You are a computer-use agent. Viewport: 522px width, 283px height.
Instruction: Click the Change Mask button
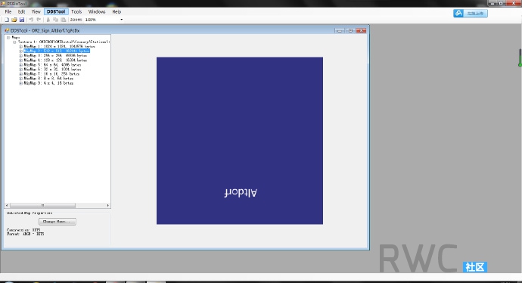(x=57, y=222)
